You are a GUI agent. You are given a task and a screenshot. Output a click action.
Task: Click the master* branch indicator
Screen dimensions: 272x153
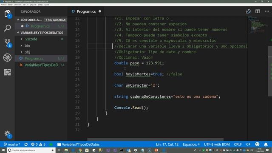pos(12,144)
